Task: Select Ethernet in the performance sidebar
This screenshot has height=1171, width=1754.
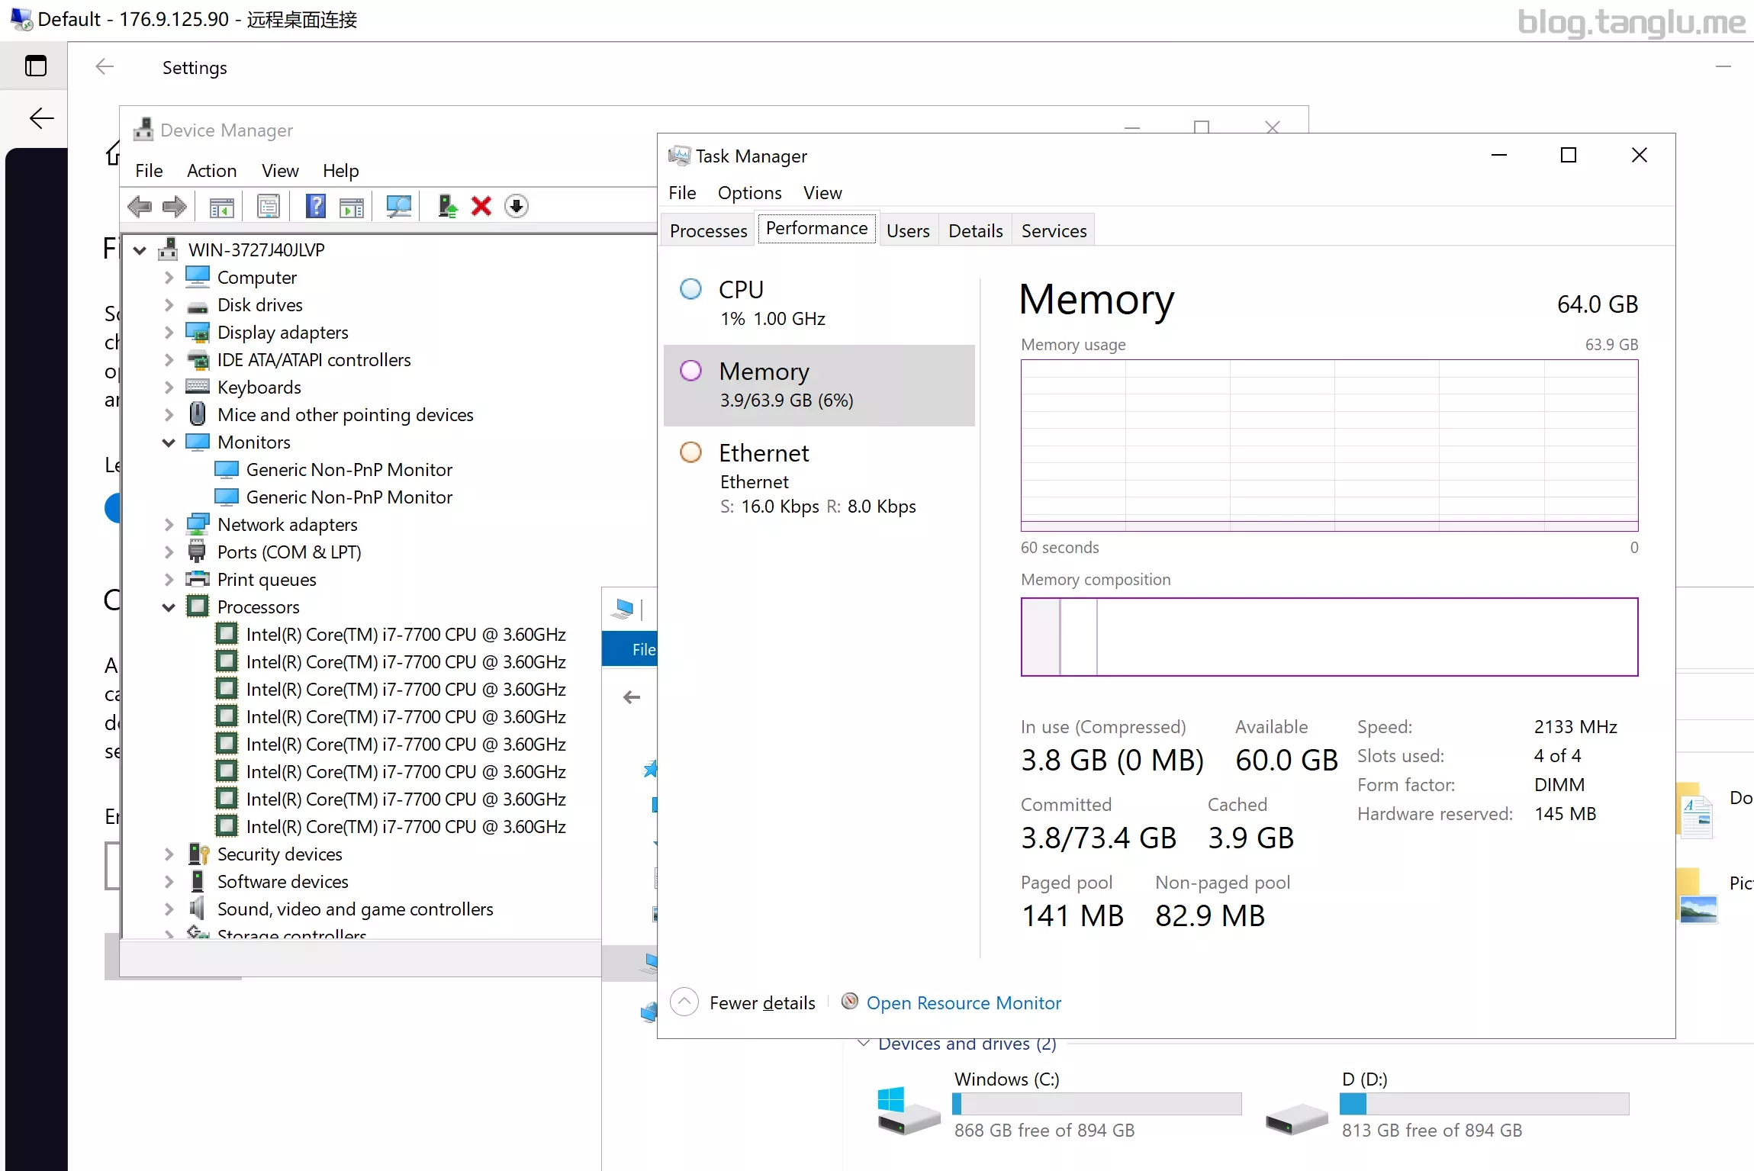Action: coord(819,479)
